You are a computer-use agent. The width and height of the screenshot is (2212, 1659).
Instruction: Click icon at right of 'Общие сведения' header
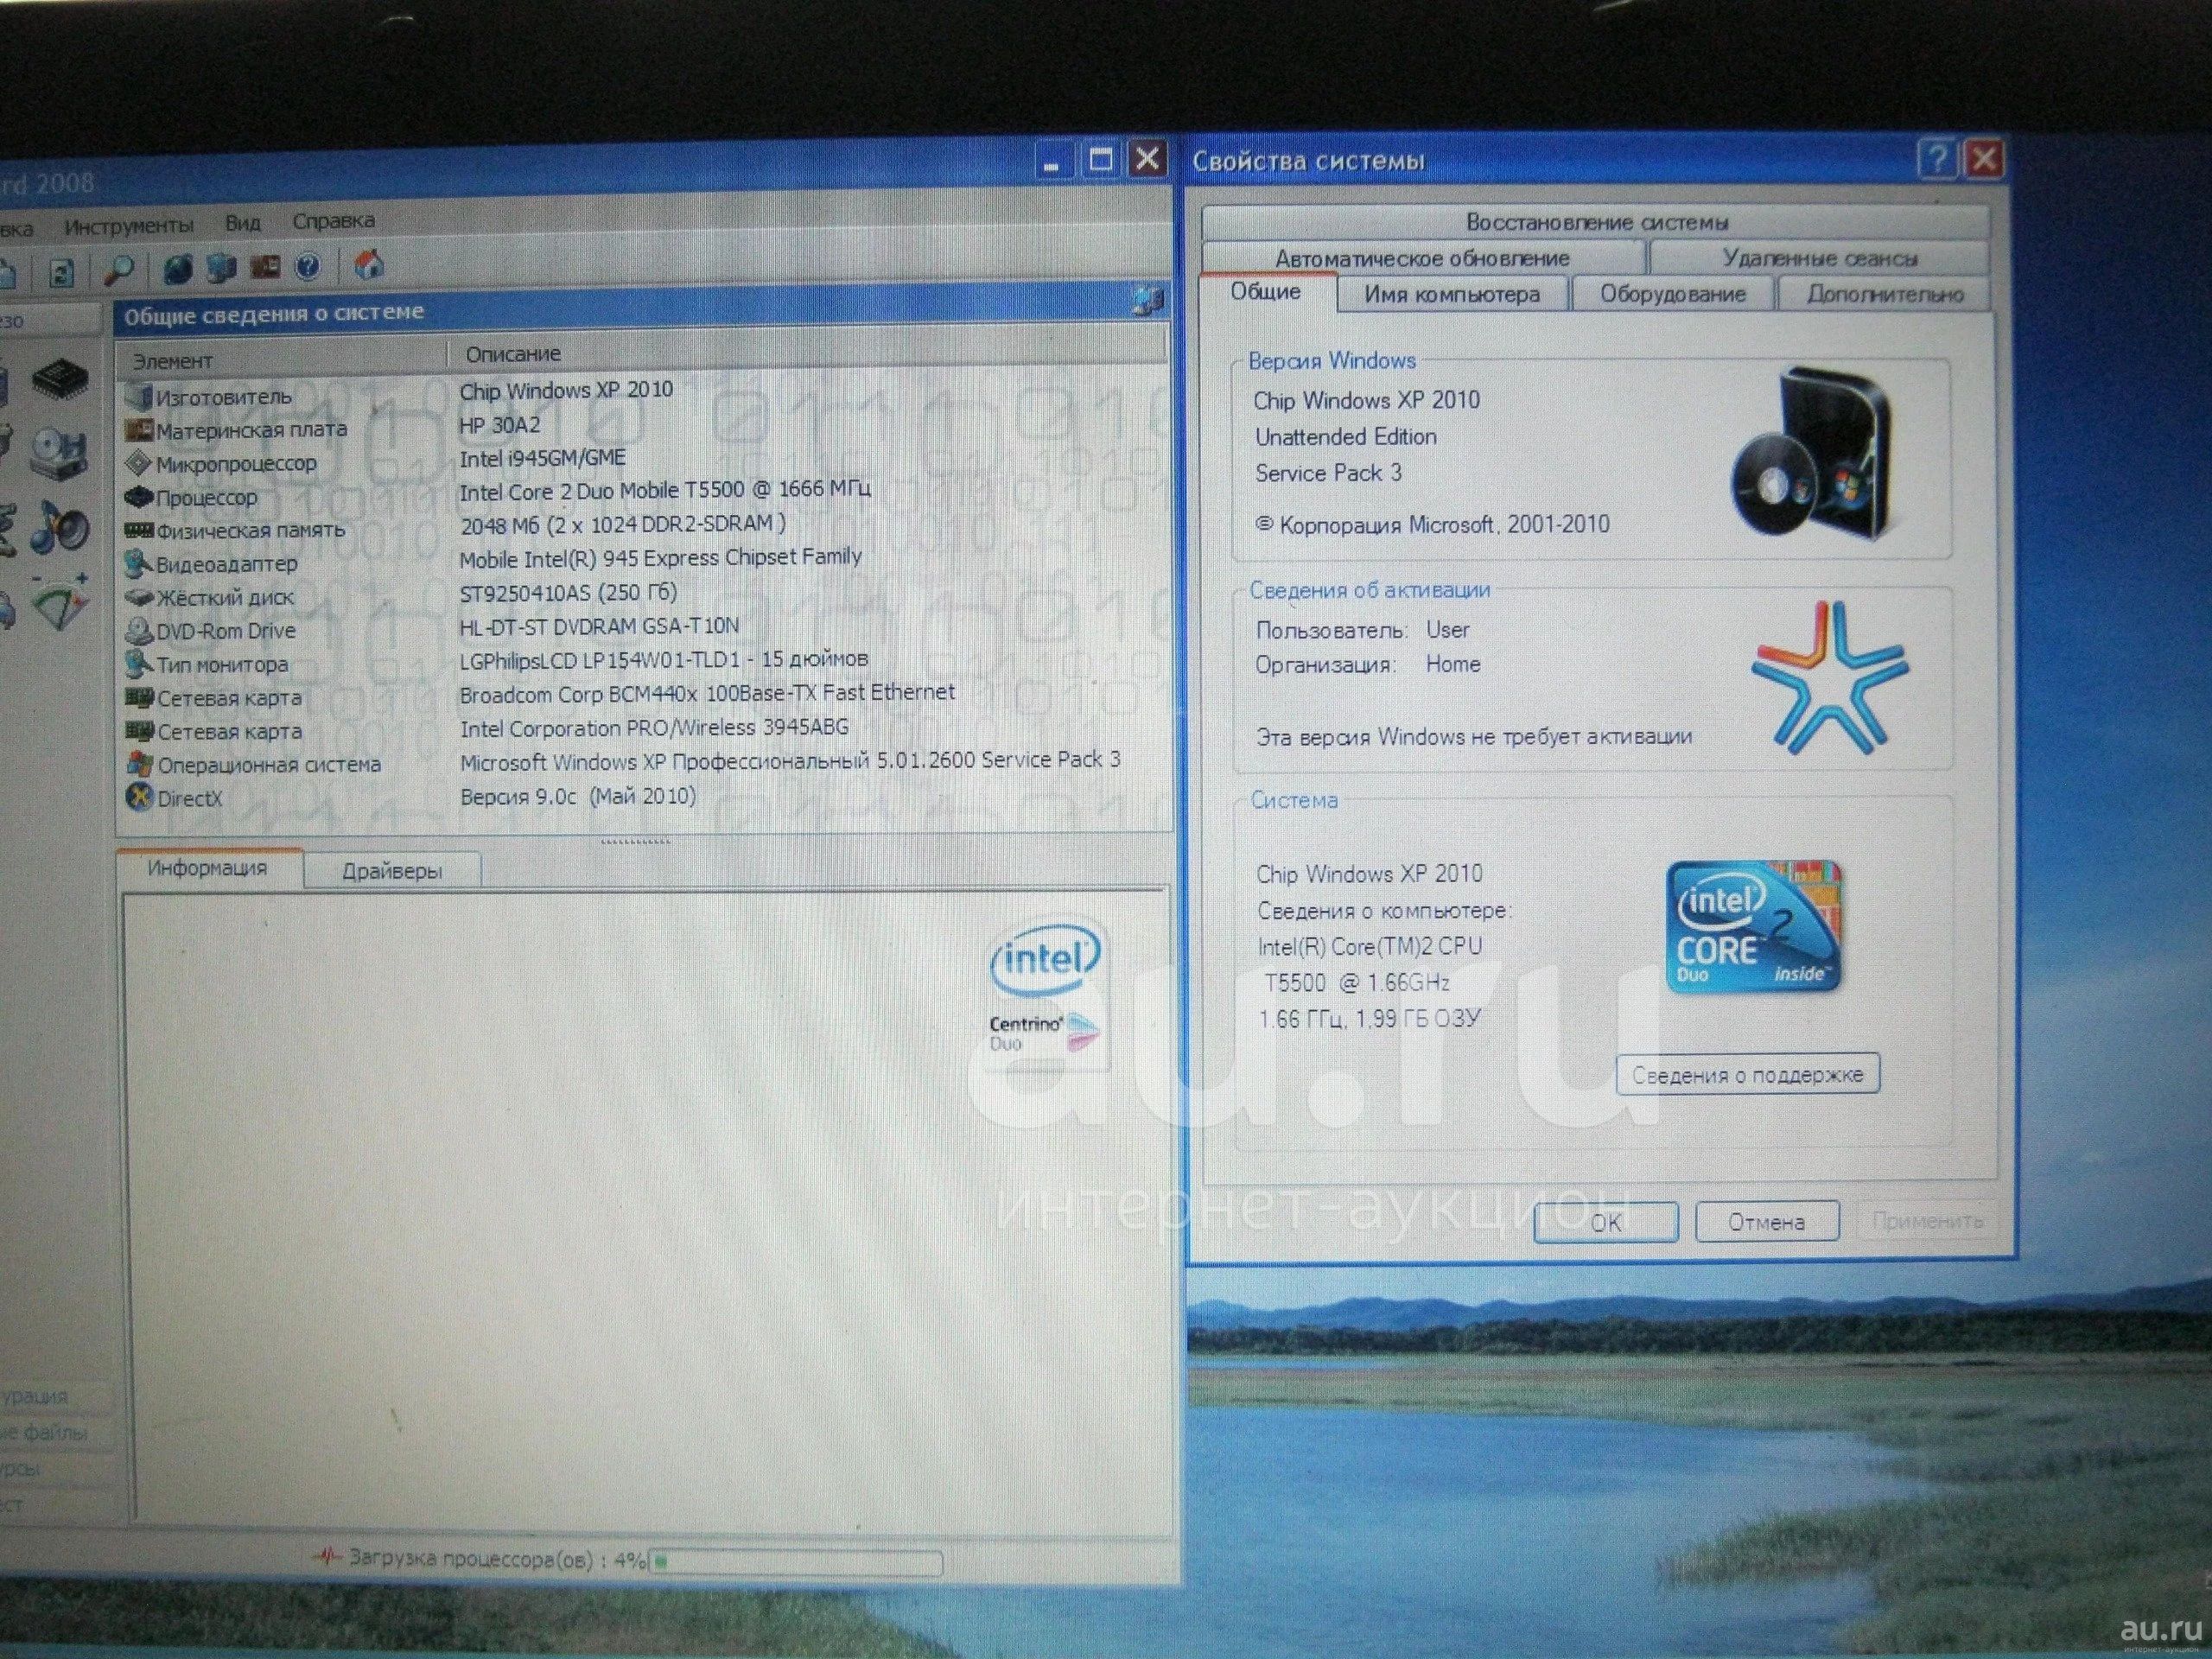[1148, 299]
